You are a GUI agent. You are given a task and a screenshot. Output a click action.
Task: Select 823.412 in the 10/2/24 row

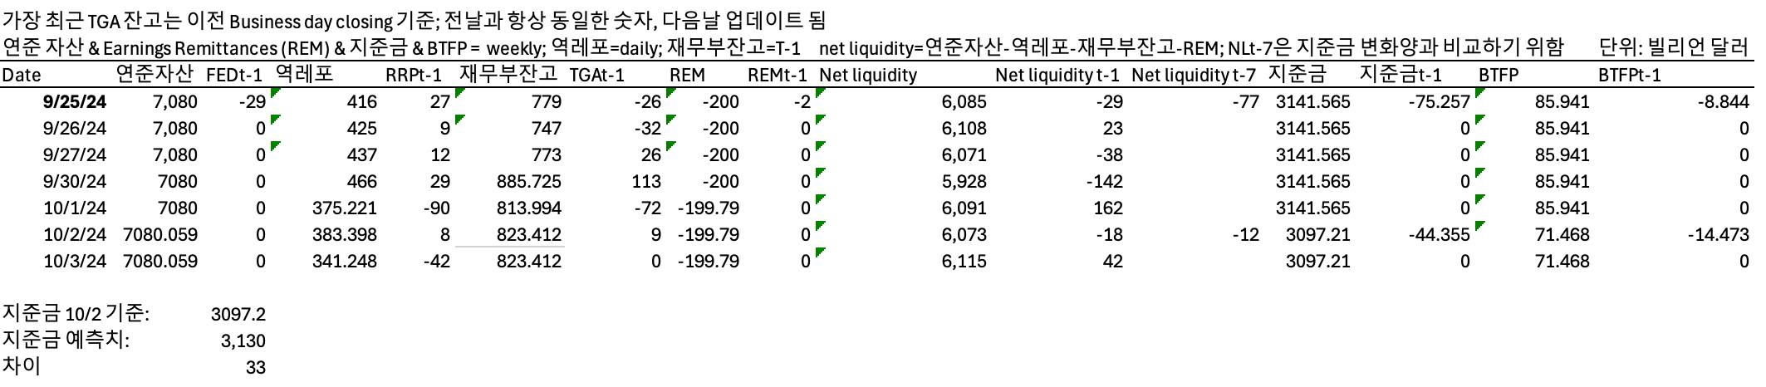[x=529, y=235]
